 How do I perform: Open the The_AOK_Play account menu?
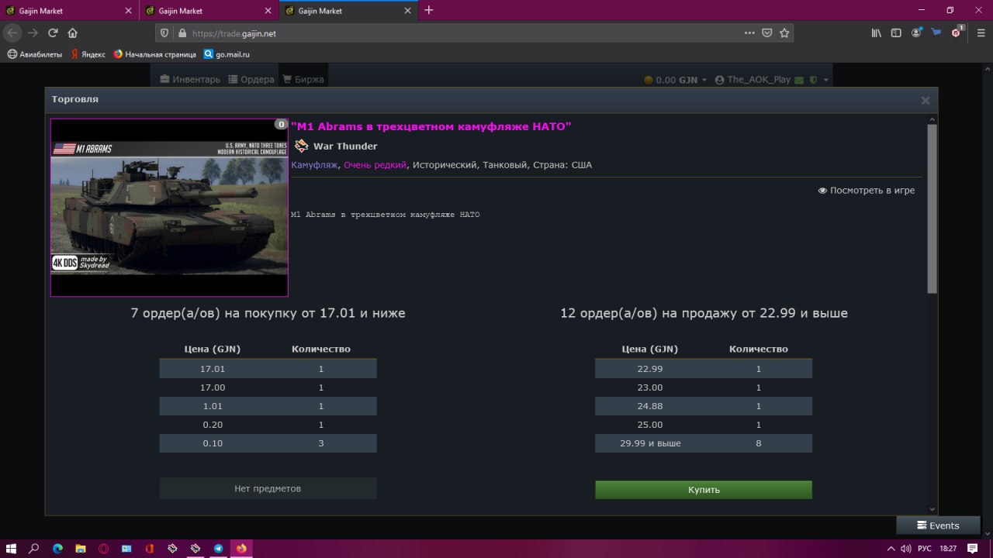coord(753,80)
